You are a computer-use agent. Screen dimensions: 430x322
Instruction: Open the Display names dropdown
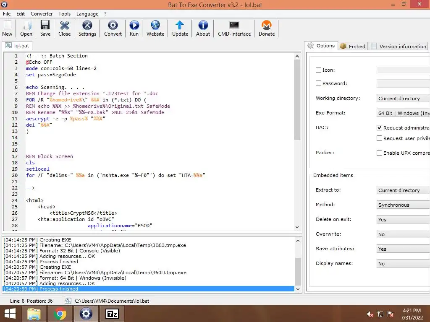click(x=403, y=264)
